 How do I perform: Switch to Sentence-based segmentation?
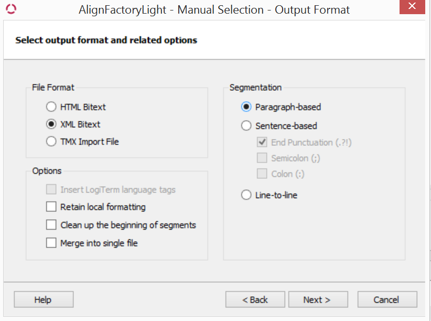(246, 126)
